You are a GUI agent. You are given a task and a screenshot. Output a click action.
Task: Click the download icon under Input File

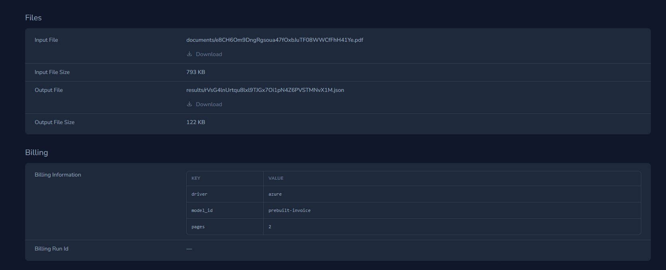pos(189,54)
